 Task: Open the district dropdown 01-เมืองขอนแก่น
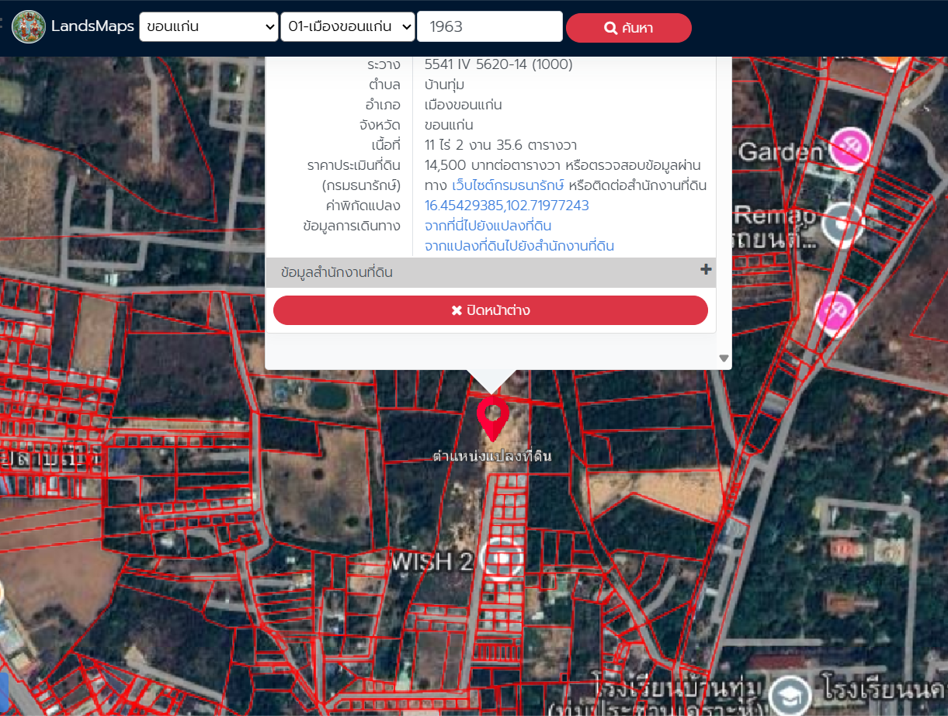(x=348, y=27)
